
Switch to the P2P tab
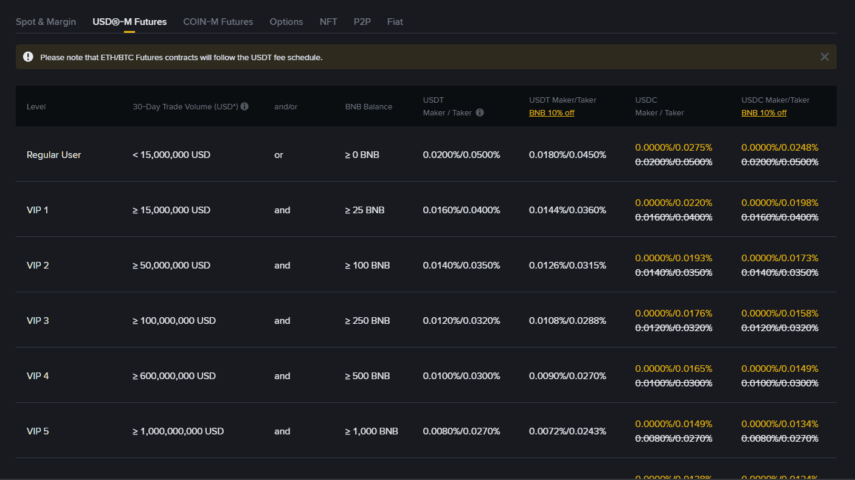(x=362, y=22)
